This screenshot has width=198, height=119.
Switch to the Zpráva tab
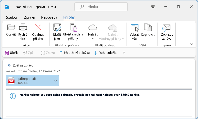tap(29, 17)
